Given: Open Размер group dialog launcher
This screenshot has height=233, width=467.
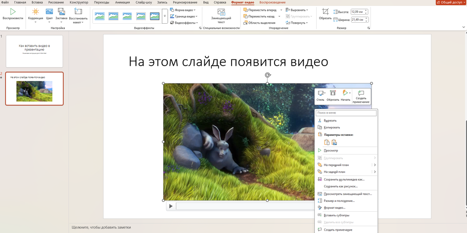Looking at the screenshot, I should (x=369, y=28).
